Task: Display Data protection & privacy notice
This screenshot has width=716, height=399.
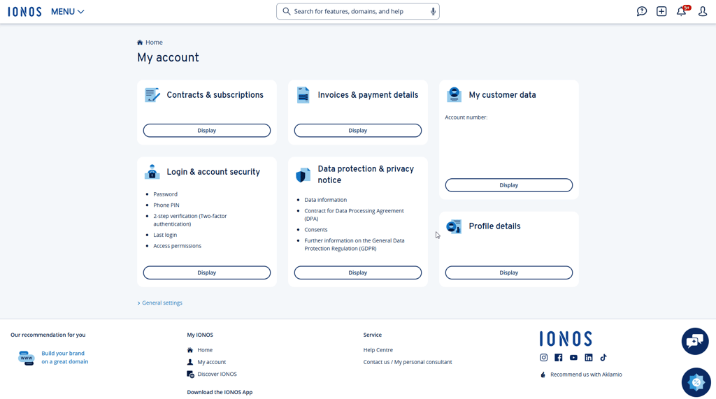Action: click(x=357, y=273)
